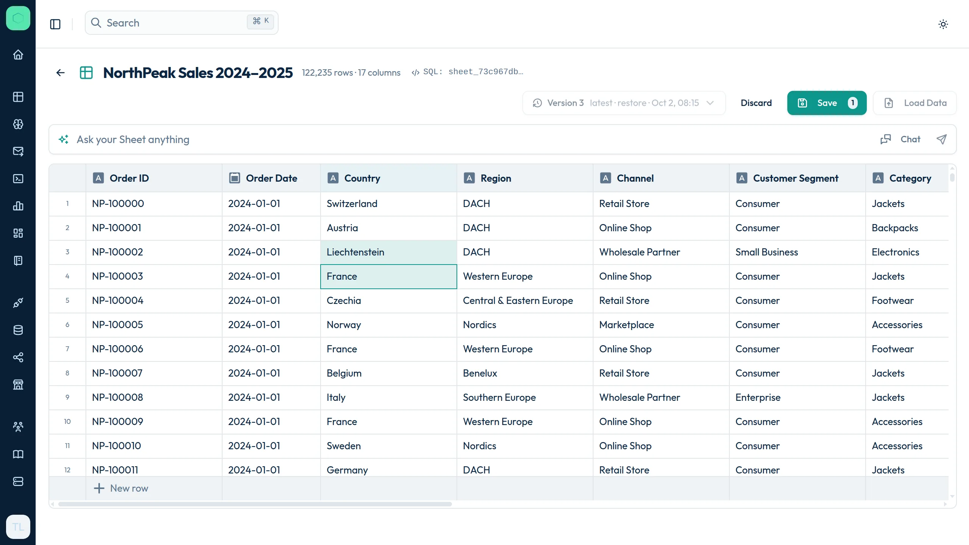Focus the Search field
Viewport: 969px width, 545px height.
[x=182, y=23]
